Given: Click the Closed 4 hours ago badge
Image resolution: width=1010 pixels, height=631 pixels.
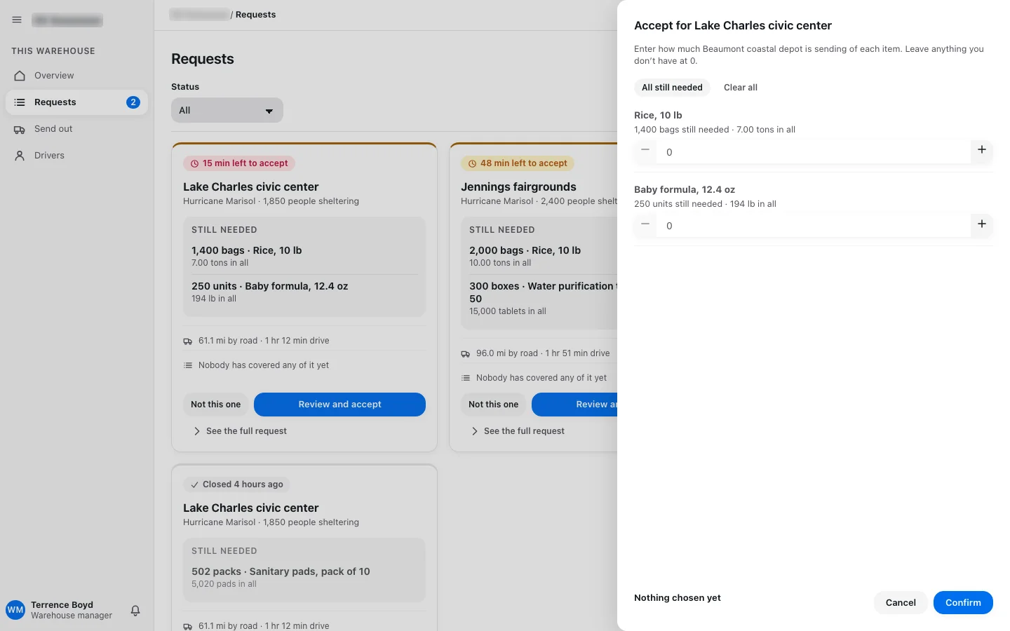Looking at the screenshot, I should pyautogui.click(x=237, y=484).
